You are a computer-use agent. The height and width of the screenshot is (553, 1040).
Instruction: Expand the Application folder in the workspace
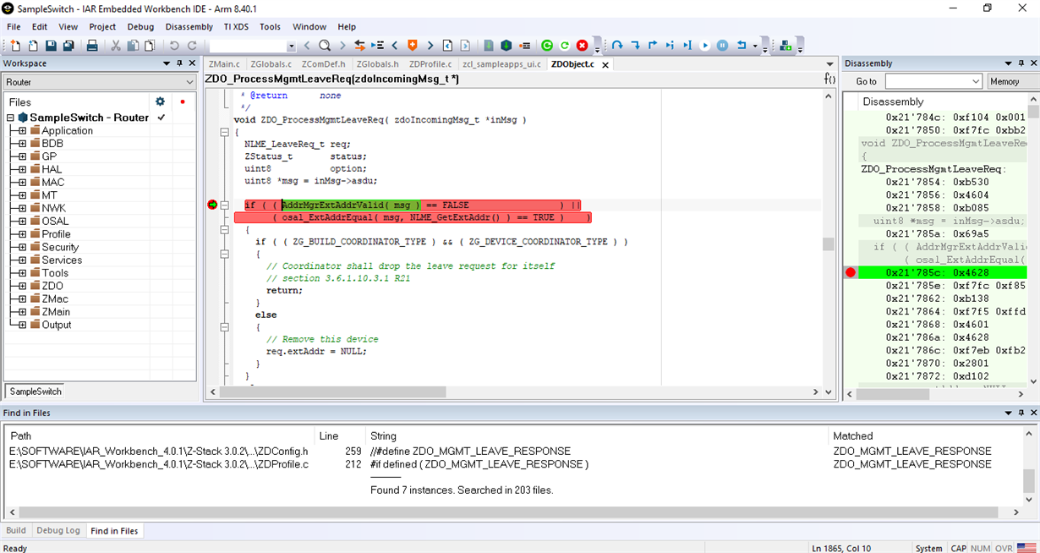pos(22,130)
